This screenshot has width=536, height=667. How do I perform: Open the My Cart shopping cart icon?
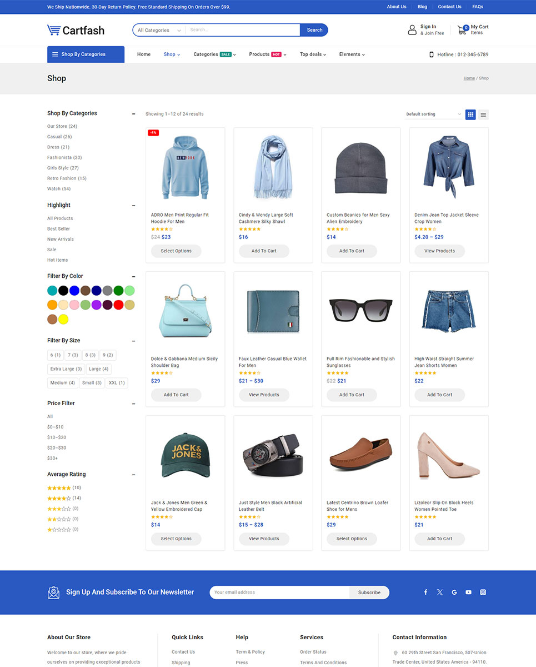[462, 30]
